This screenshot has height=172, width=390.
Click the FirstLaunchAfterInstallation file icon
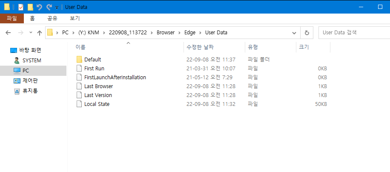(79, 77)
